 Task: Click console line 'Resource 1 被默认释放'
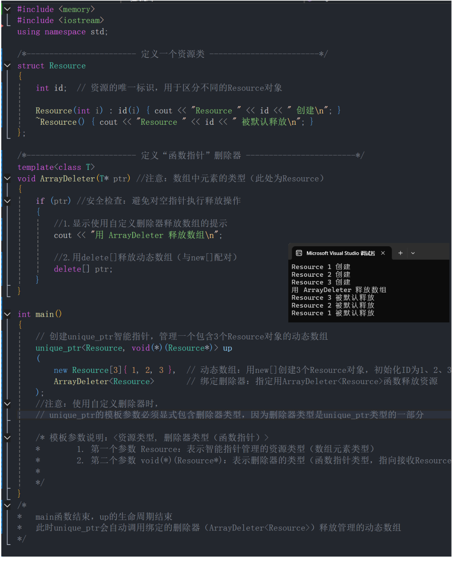[x=333, y=313]
